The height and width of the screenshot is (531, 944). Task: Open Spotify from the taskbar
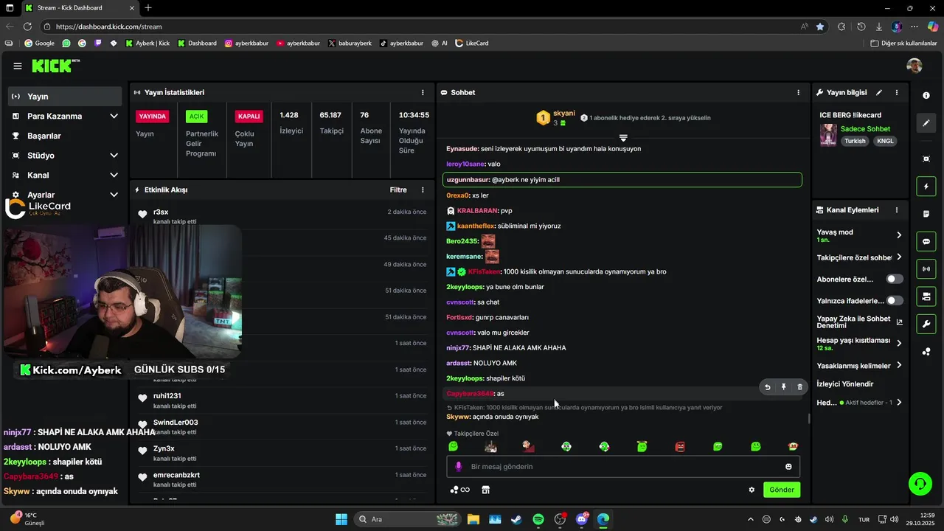[538, 519]
